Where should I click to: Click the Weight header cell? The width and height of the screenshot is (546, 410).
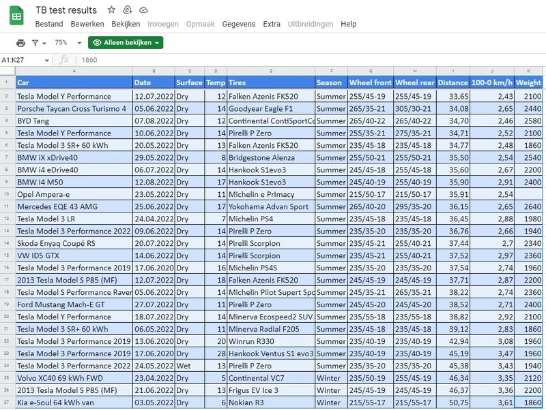click(x=528, y=82)
